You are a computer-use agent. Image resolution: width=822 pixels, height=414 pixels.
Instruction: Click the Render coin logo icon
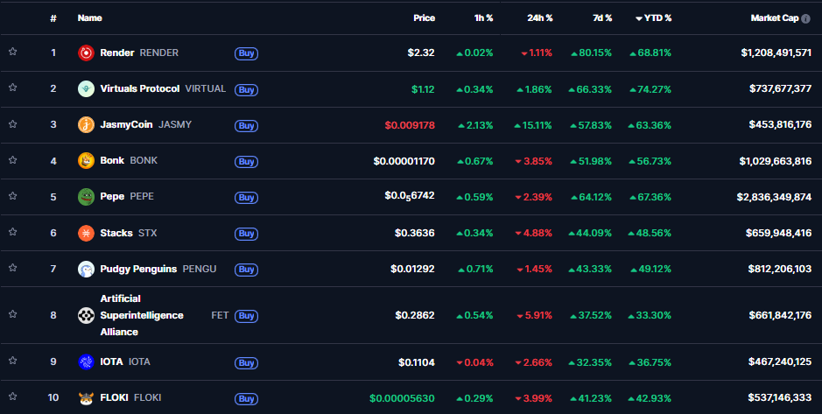(86, 53)
